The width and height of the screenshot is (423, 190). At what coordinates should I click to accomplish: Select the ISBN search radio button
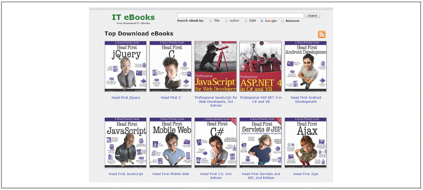246,21
